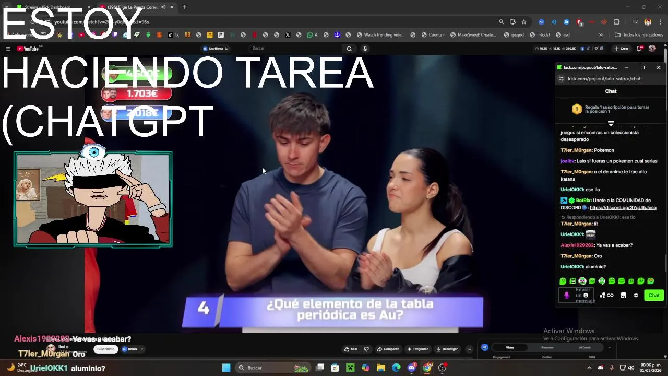Start YouTube voice search microphone
This screenshot has width=668, height=376.
365,49
